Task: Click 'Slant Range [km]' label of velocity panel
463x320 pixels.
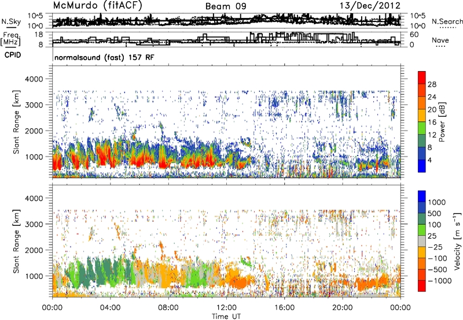Action: (16, 241)
